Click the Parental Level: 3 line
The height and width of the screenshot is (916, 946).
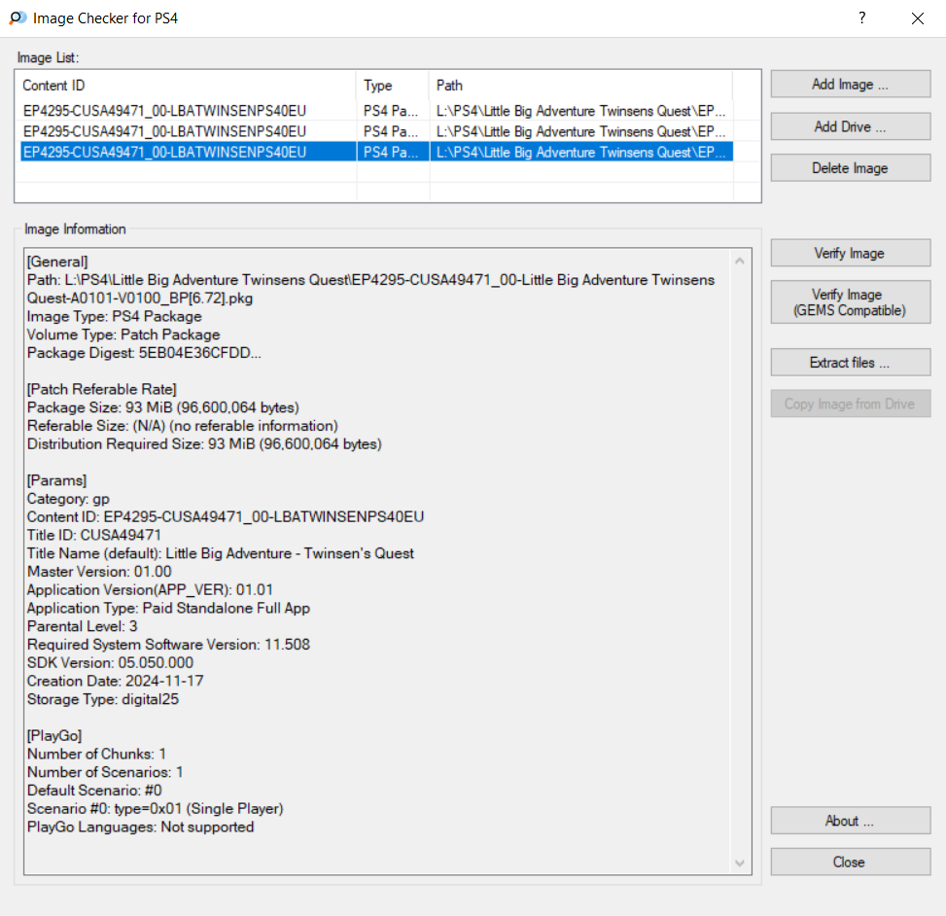point(82,626)
